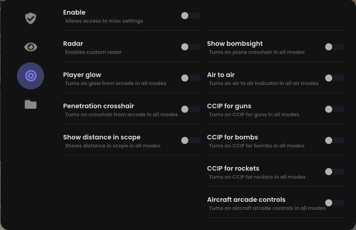356x230 pixels.
Task: Enable the custom Radar toggle
Action: point(190,47)
